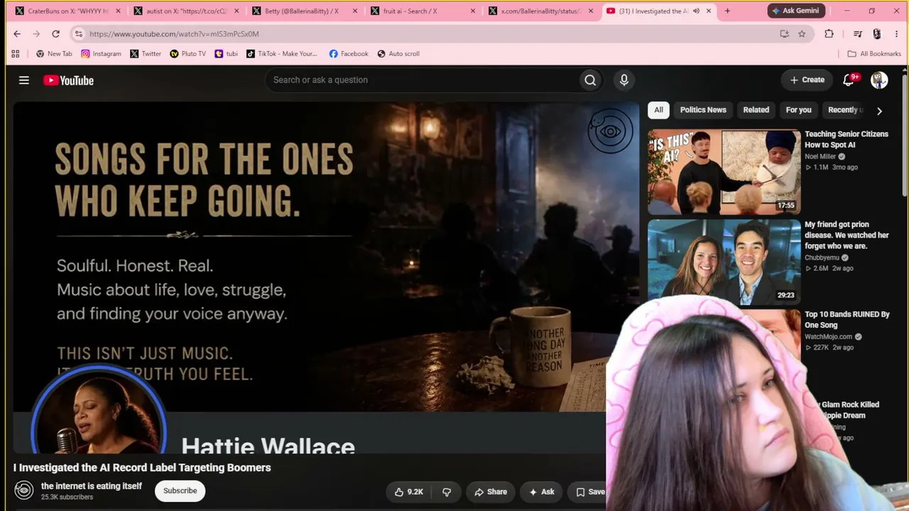The height and width of the screenshot is (511, 909).
Task: Save the video to a playlist
Action: [x=590, y=492]
